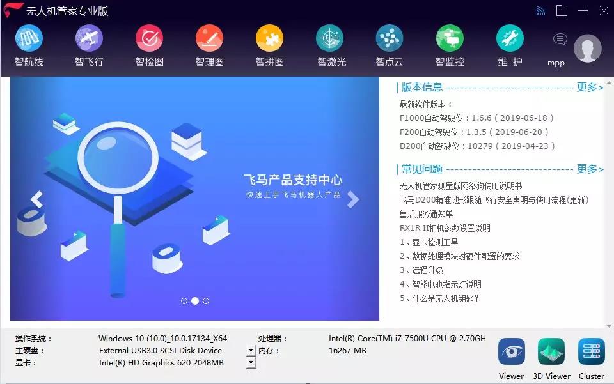Open the 智拼图 stitching module
This screenshot has width=614, height=384.
click(269, 39)
